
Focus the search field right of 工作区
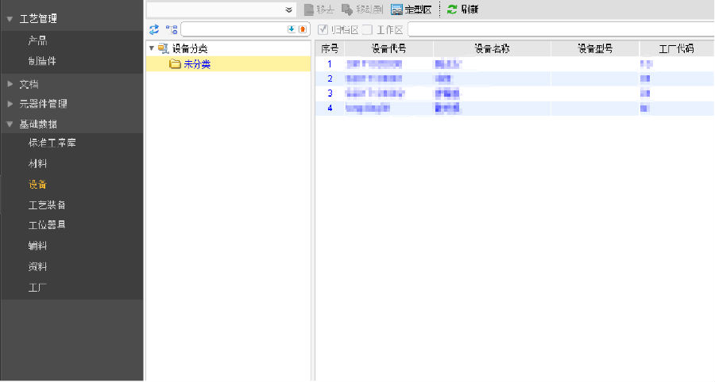click(x=561, y=29)
